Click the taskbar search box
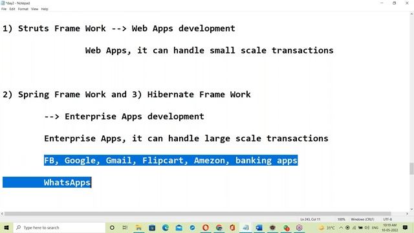Screen dimensions: 414x233 pos(60,227)
